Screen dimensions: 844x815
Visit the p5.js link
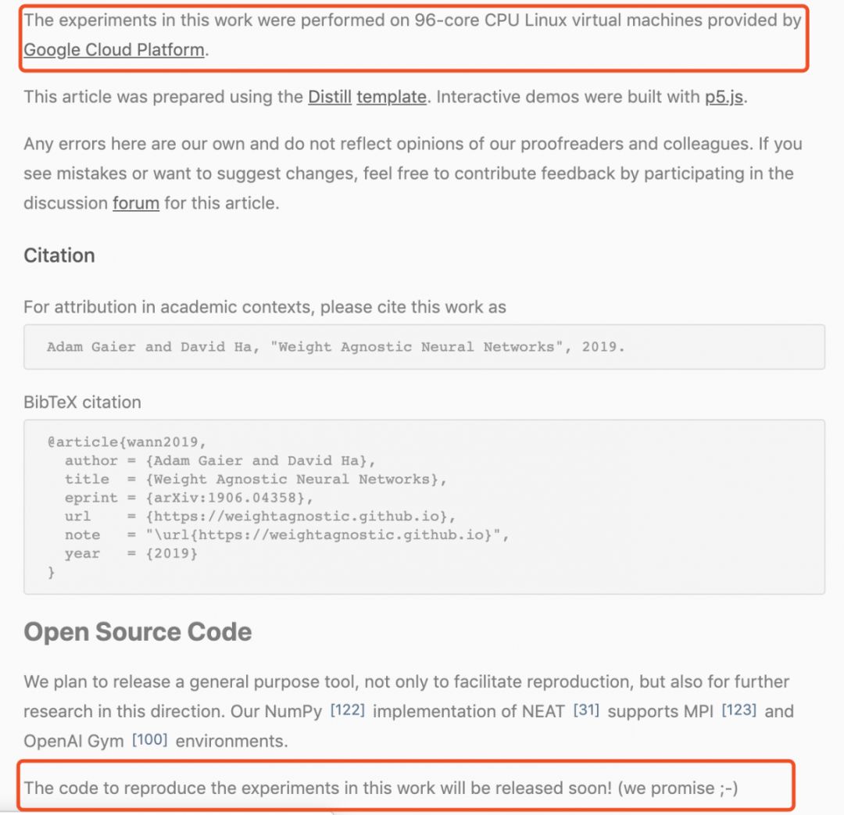click(x=724, y=97)
